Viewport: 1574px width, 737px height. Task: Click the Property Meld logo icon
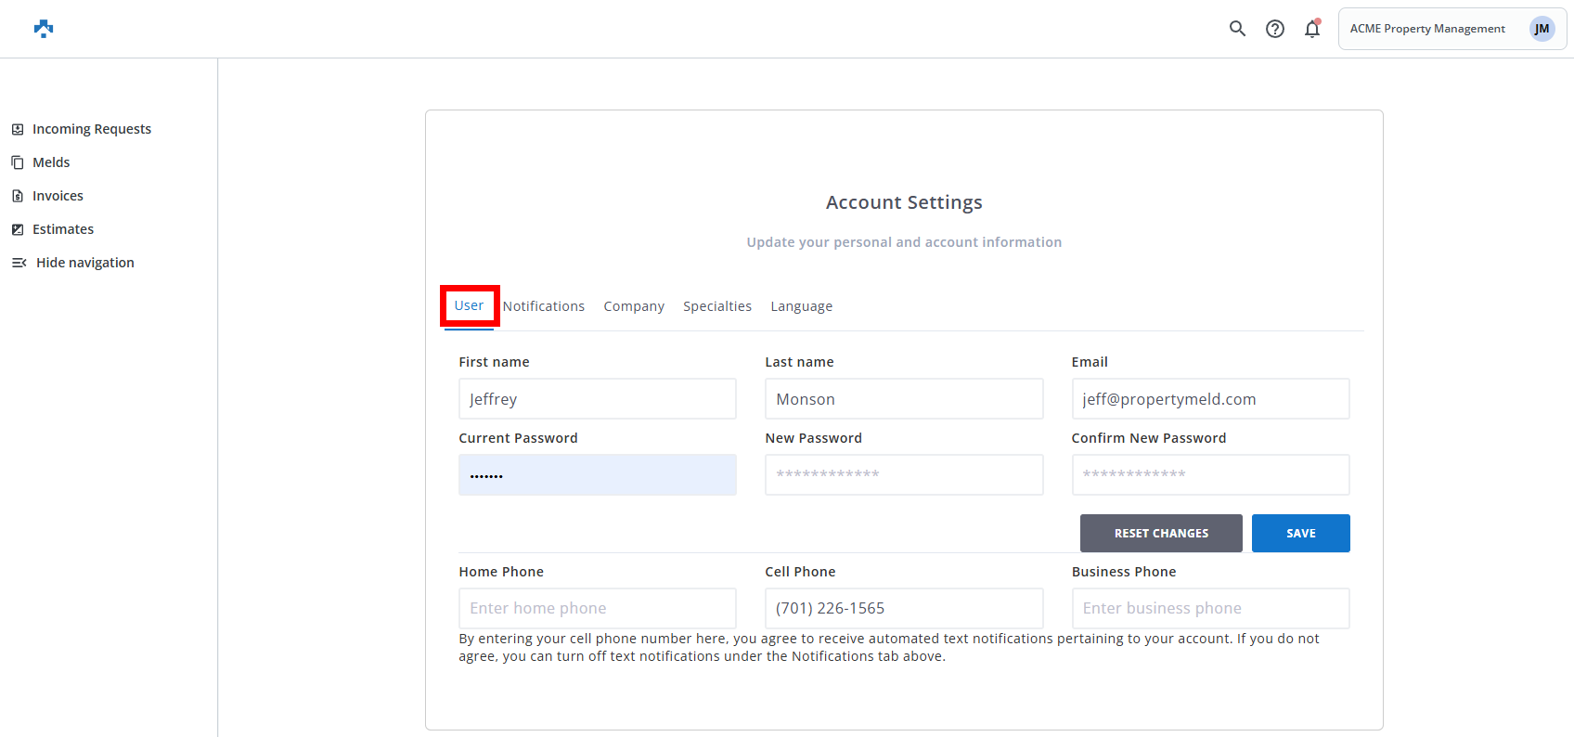(x=44, y=29)
